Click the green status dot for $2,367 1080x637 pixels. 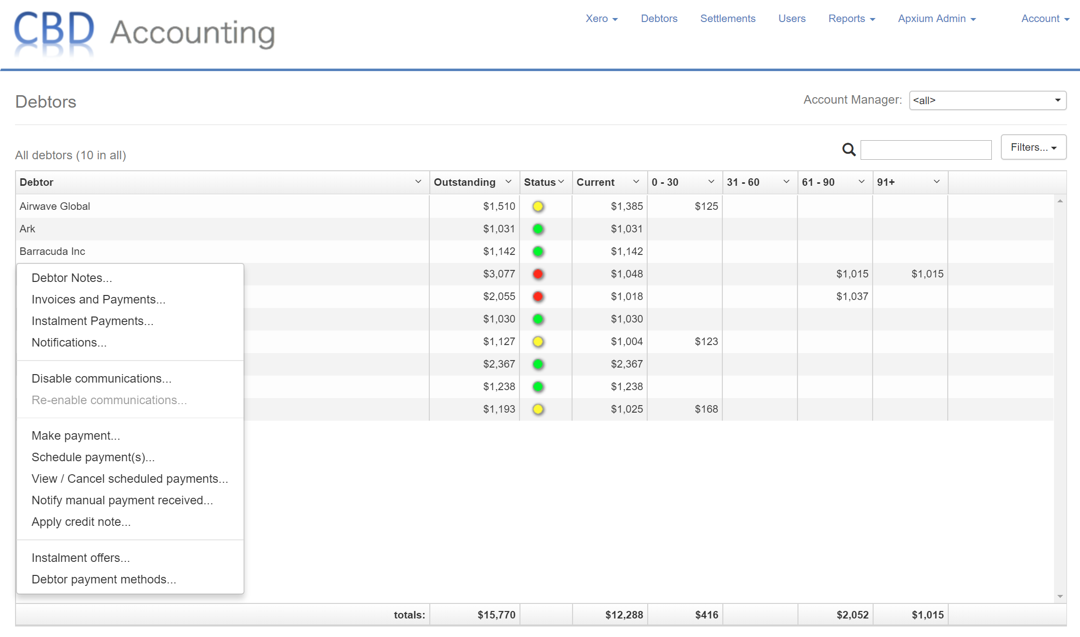point(538,364)
